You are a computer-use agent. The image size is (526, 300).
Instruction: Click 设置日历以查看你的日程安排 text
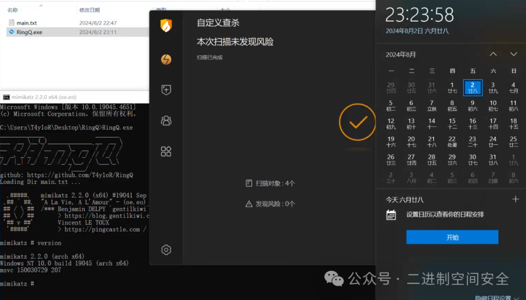coord(445,214)
